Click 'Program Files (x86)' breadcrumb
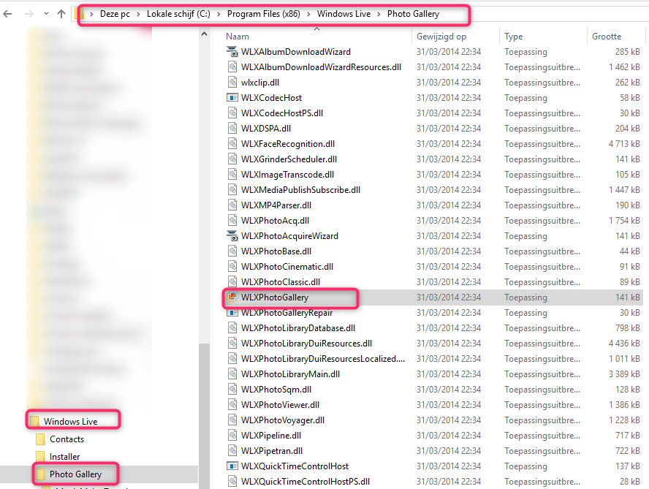 tap(264, 14)
